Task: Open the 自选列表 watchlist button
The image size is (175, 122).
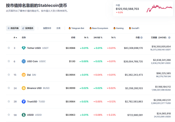Action: point(13,28)
